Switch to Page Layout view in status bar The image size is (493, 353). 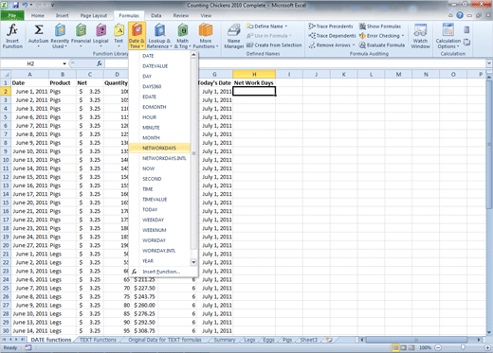coord(404,347)
